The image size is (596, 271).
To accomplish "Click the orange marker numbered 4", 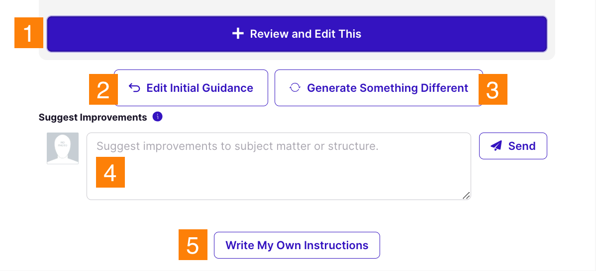I will (110, 172).
